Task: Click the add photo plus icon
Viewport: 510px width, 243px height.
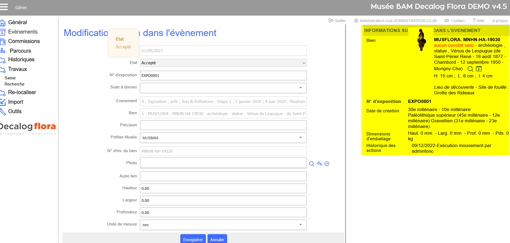Action: coord(327,164)
